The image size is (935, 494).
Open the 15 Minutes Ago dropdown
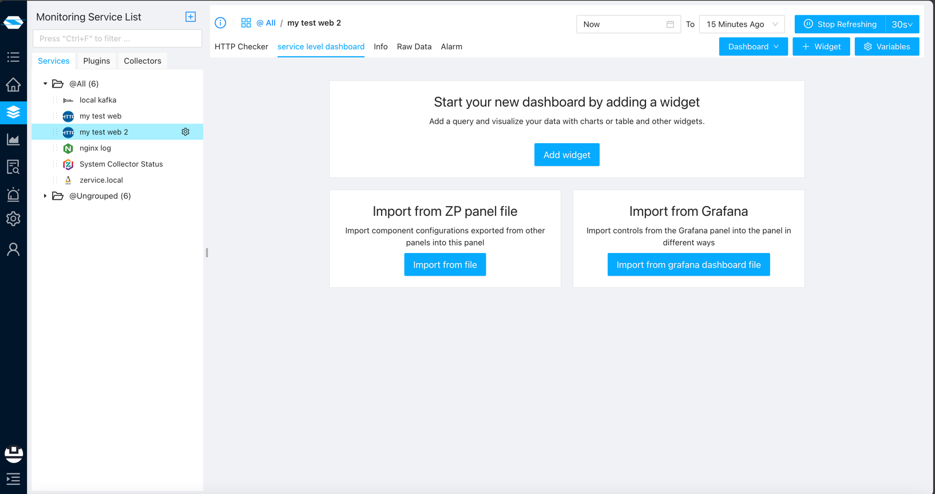click(742, 24)
